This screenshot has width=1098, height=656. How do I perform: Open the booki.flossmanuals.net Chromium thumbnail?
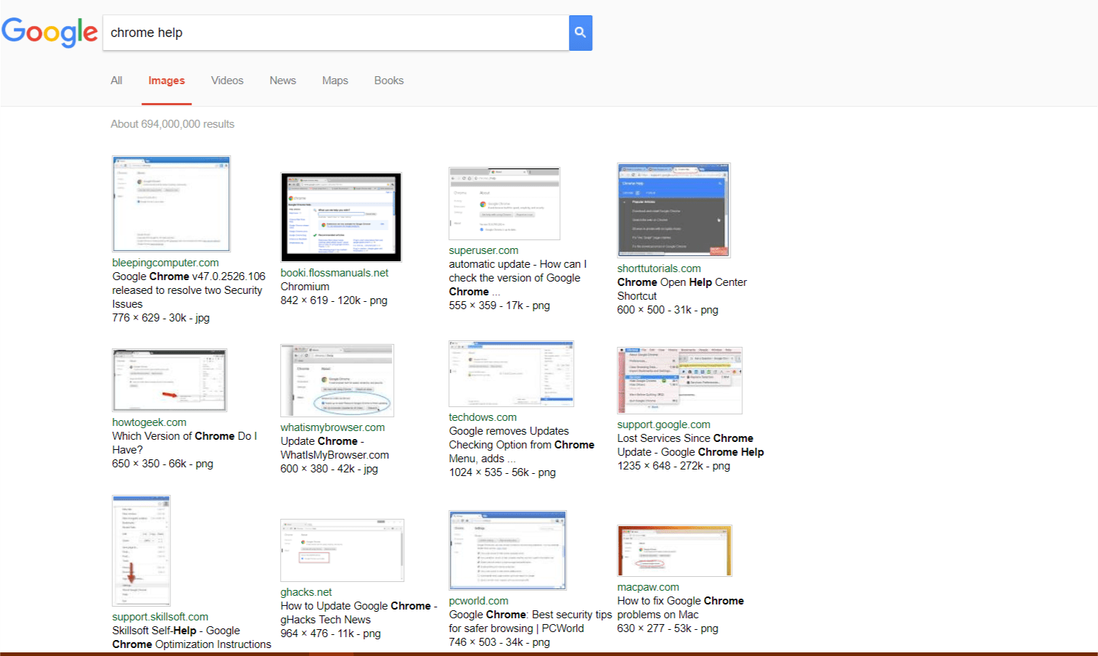click(x=341, y=217)
